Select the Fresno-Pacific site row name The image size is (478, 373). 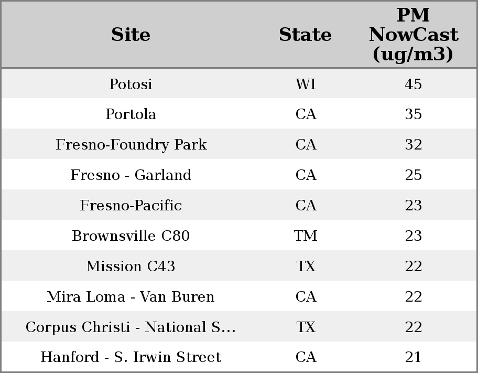(131, 206)
